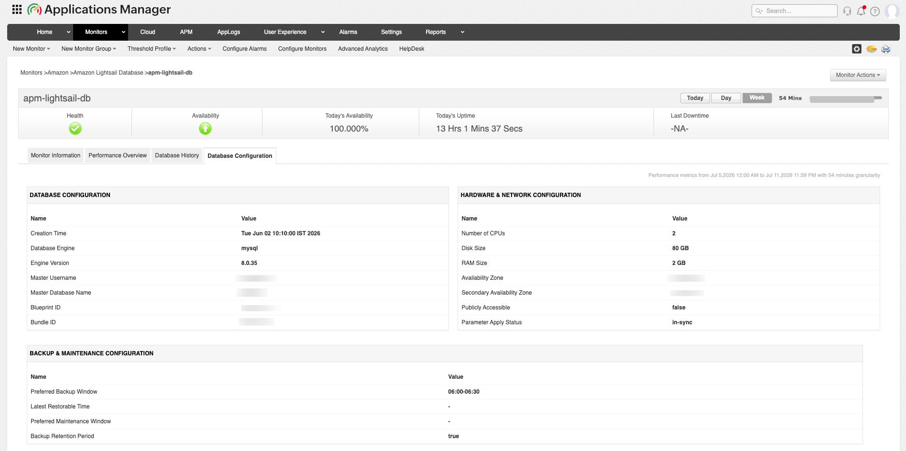Open the APM menu
906x451 pixels.
(x=186, y=32)
